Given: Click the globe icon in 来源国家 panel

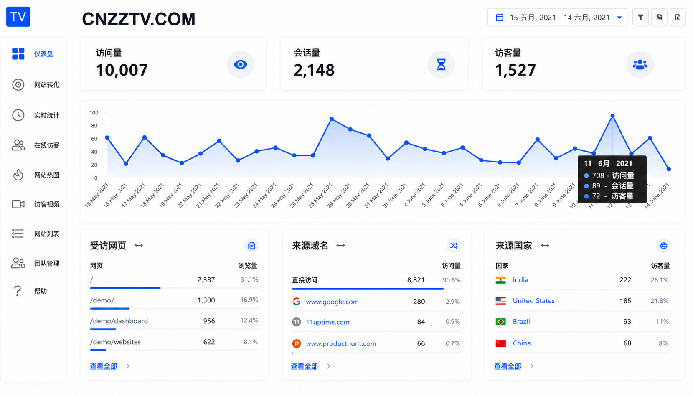Looking at the screenshot, I should tap(663, 246).
